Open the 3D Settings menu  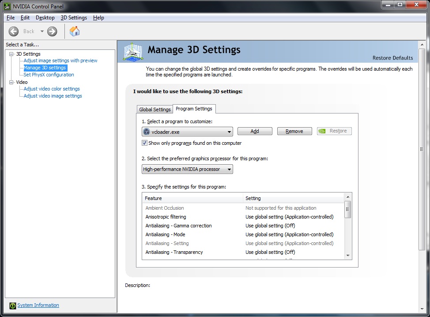pos(74,18)
